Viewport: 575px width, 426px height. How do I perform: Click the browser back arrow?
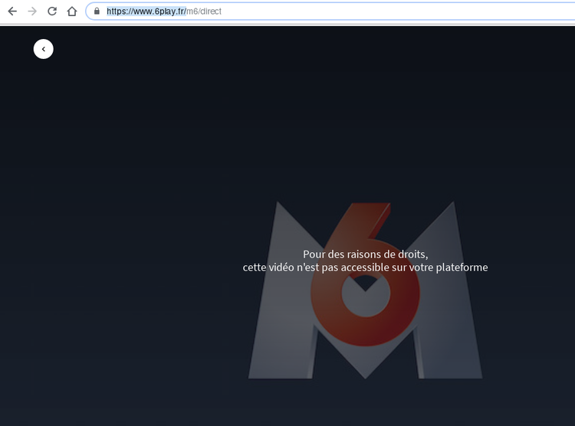point(12,11)
